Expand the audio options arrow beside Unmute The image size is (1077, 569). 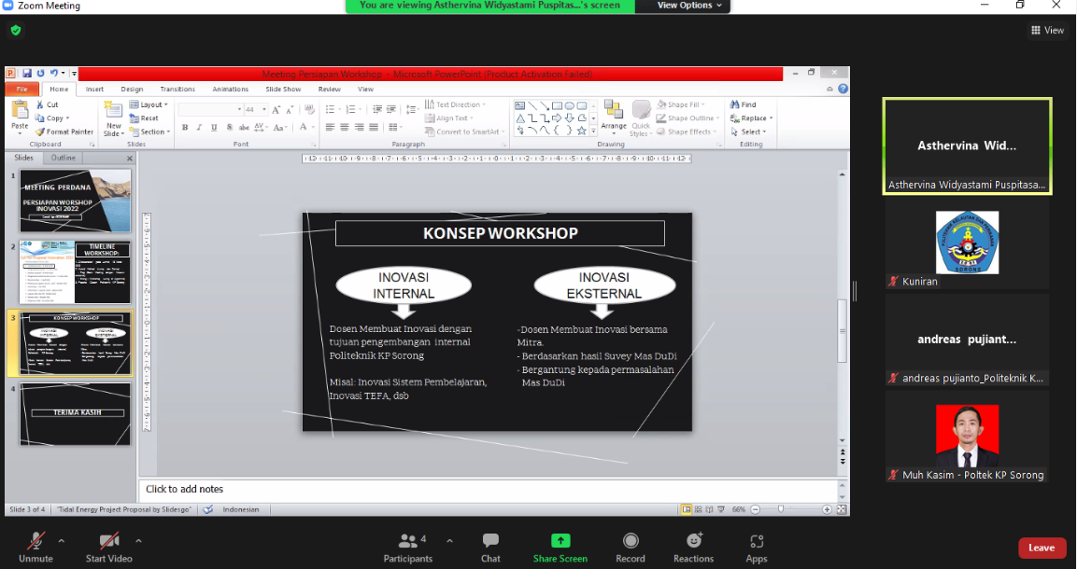(x=62, y=540)
